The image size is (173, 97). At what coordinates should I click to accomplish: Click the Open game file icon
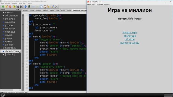(14, 6)
